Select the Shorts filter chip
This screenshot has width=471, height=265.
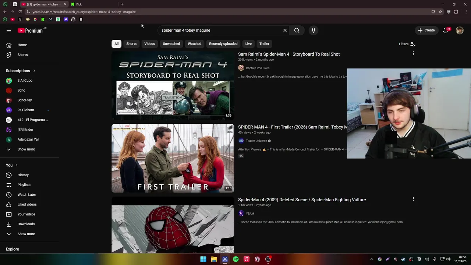point(131,44)
